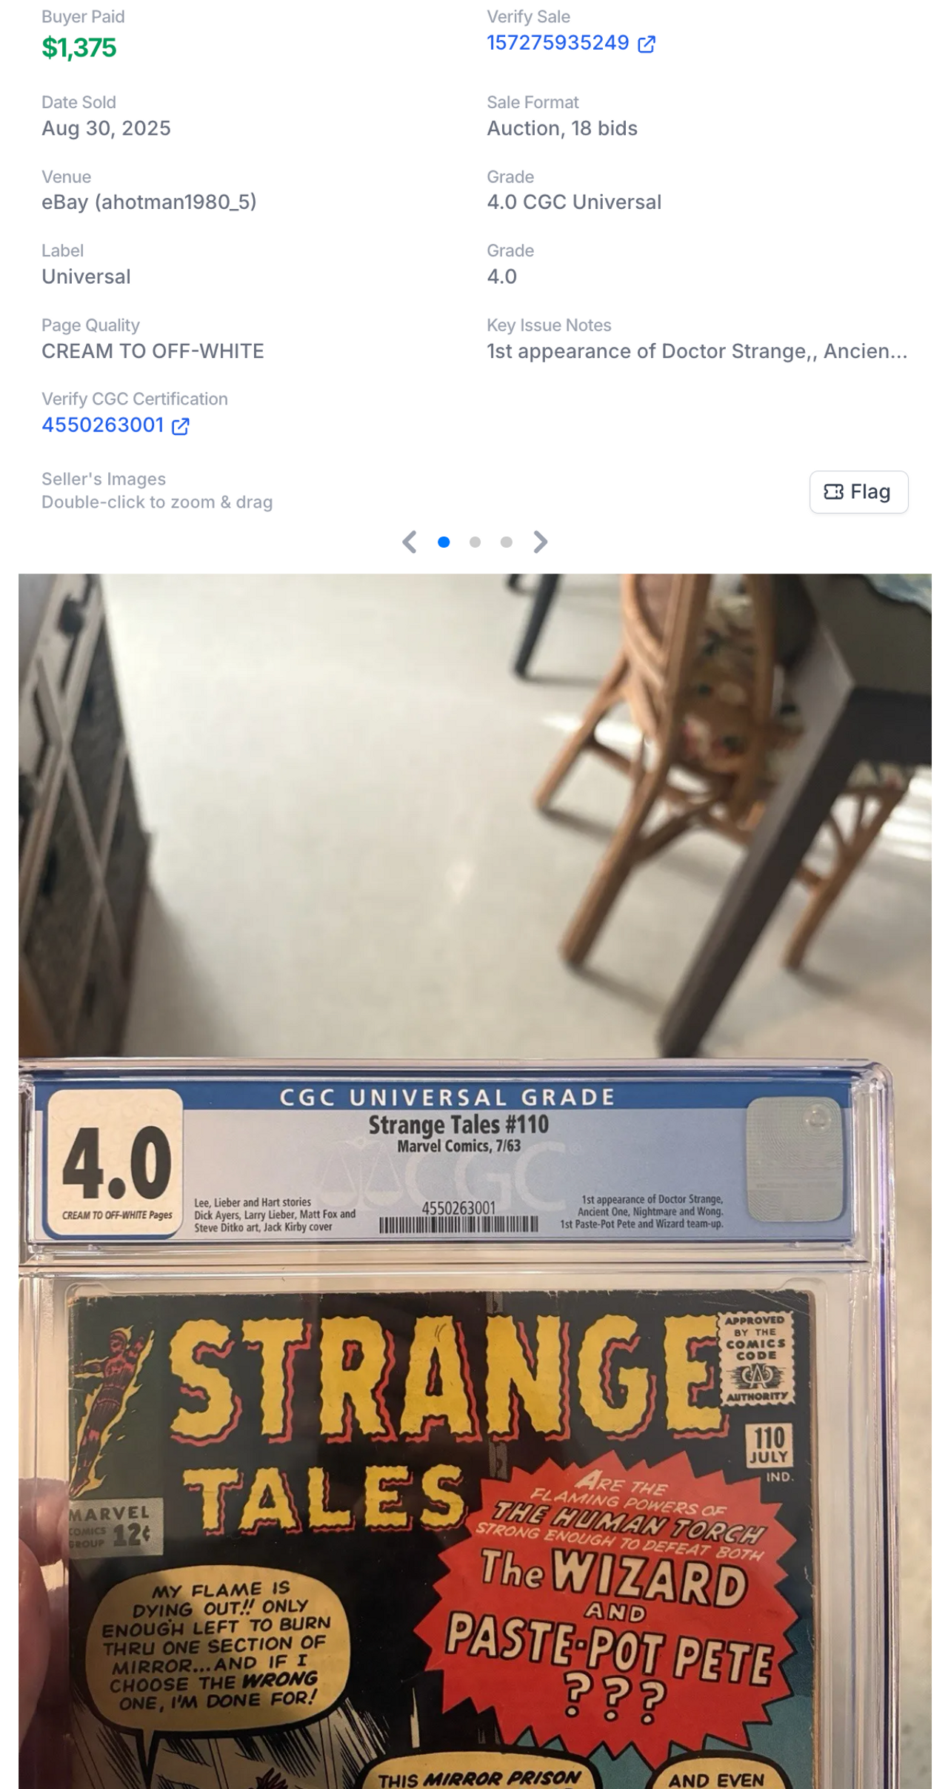
Task: Click the CGC hologram sticker in photo
Action: click(x=795, y=1159)
